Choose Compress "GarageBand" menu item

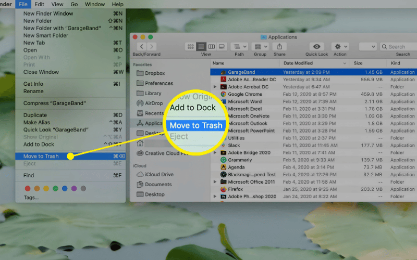70,103
